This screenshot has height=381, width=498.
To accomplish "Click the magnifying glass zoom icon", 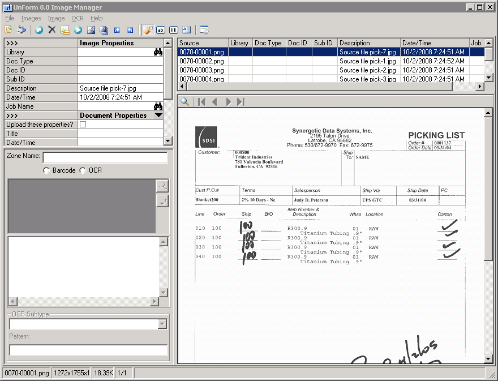I will (x=184, y=102).
